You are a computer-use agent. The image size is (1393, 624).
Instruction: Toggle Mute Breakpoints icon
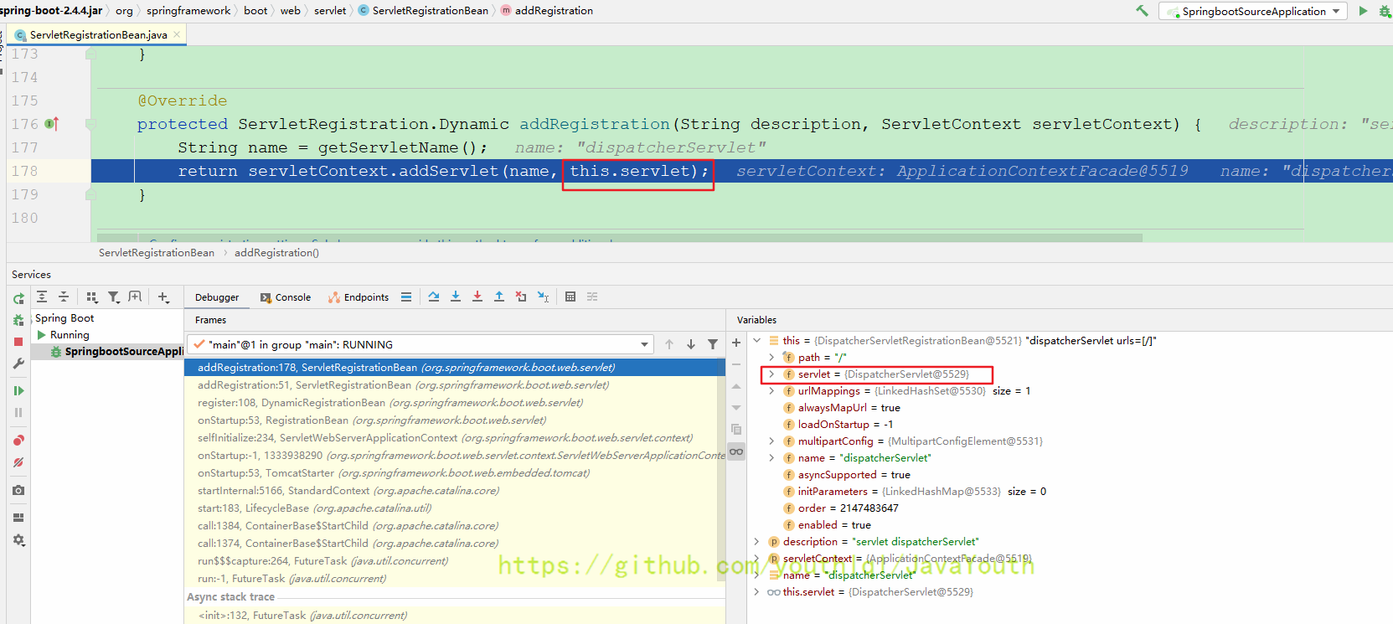[x=18, y=462]
